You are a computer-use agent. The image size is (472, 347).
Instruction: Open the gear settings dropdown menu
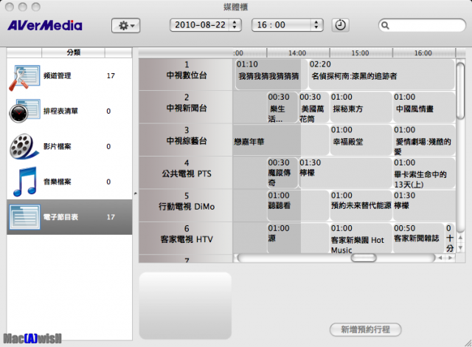(125, 26)
